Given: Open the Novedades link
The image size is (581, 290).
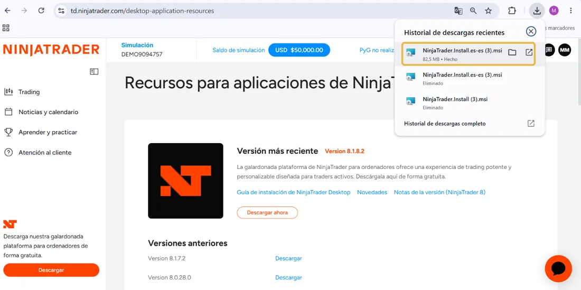Looking at the screenshot, I should pyautogui.click(x=372, y=192).
